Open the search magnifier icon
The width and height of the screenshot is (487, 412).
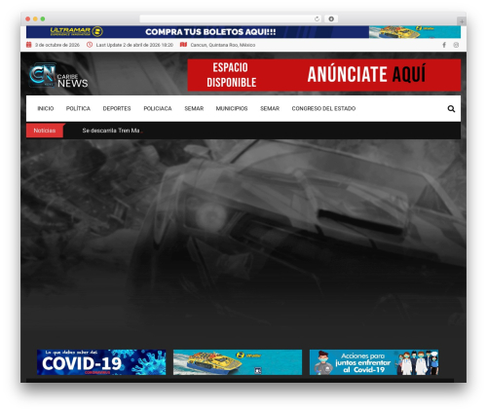[451, 109]
